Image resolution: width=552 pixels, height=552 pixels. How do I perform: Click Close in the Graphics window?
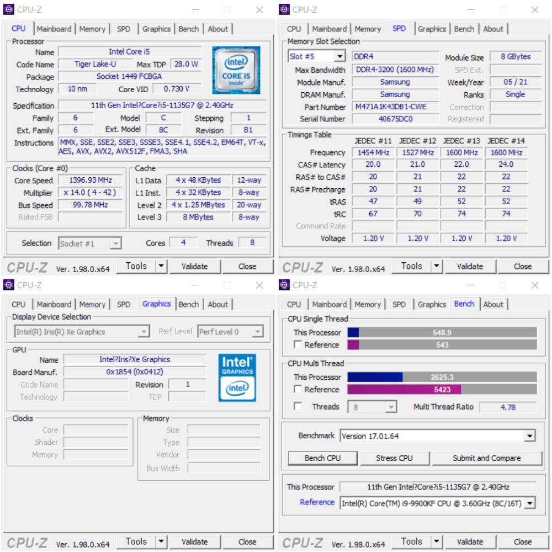pyautogui.click(x=247, y=542)
